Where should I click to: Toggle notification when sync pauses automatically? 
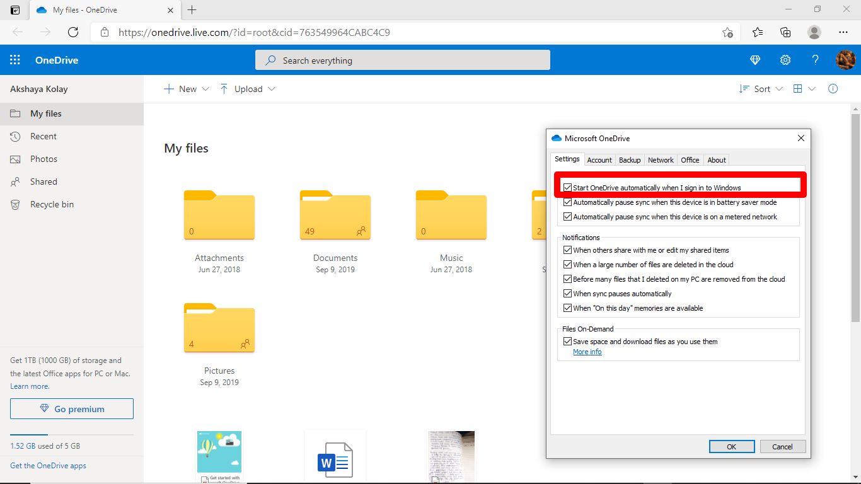[x=568, y=294]
